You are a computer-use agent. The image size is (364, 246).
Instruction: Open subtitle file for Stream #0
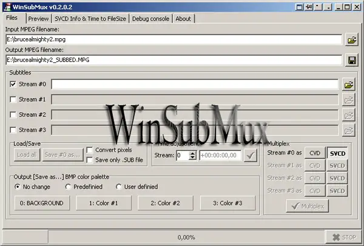349,85
